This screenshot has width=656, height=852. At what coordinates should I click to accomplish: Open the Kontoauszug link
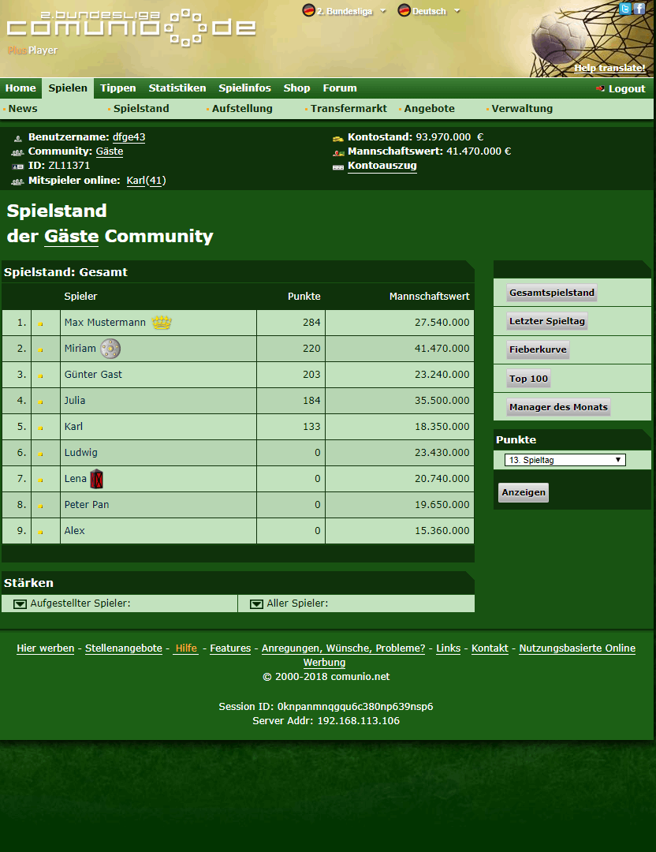tap(382, 166)
